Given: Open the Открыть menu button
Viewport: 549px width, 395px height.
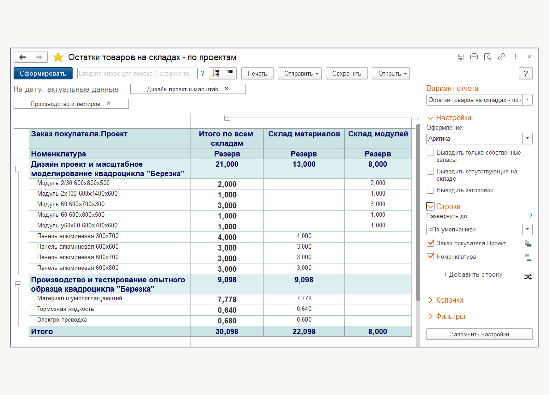Looking at the screenshot, I should [x=391, y=74].
